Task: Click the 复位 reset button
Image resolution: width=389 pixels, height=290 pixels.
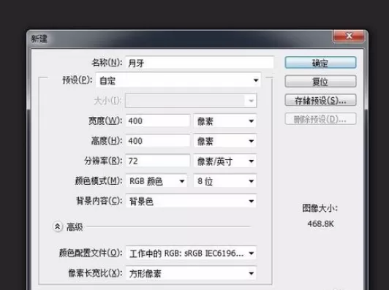Action: pyautogui.click(x=320, y=81)
